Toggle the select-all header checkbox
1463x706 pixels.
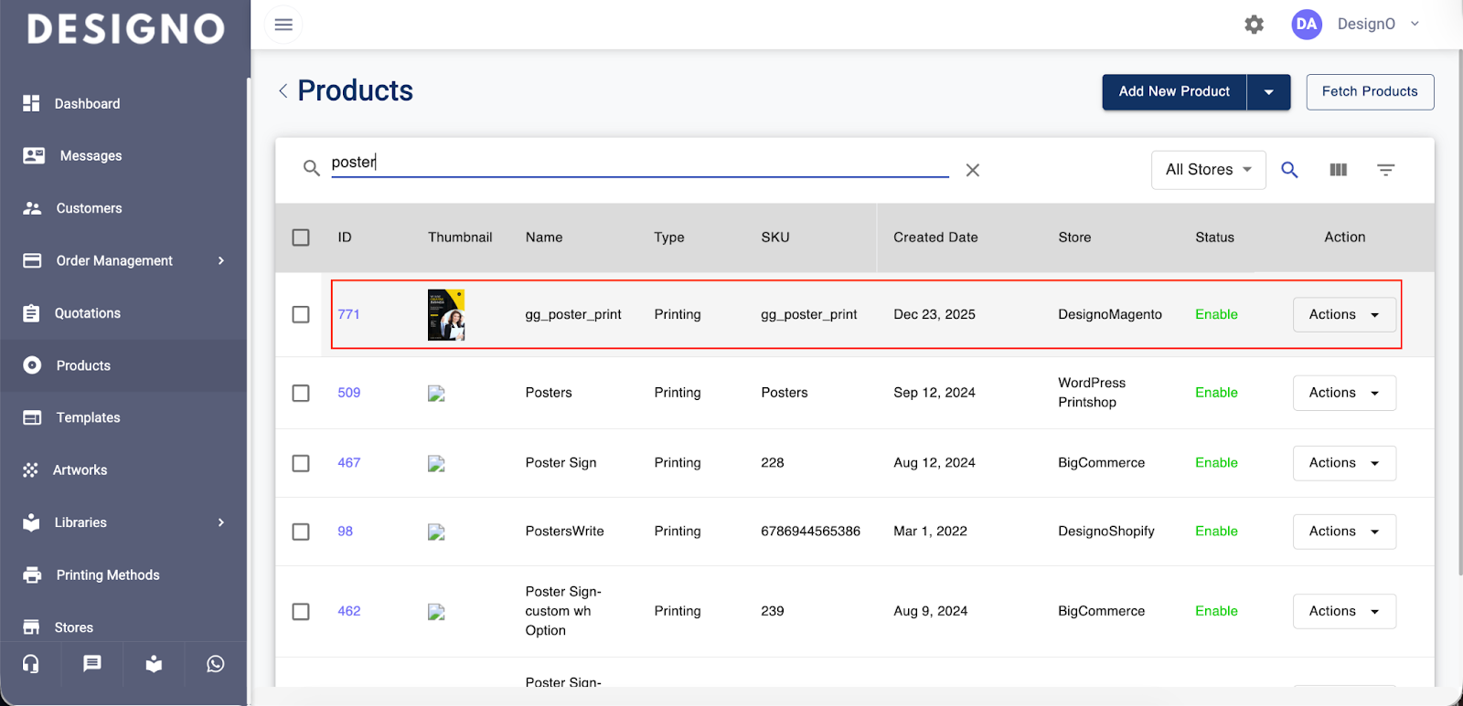click(x=301, y=237)
